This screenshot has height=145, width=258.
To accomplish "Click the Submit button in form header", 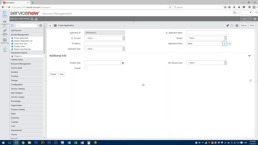I will click(x=243, y=25).
